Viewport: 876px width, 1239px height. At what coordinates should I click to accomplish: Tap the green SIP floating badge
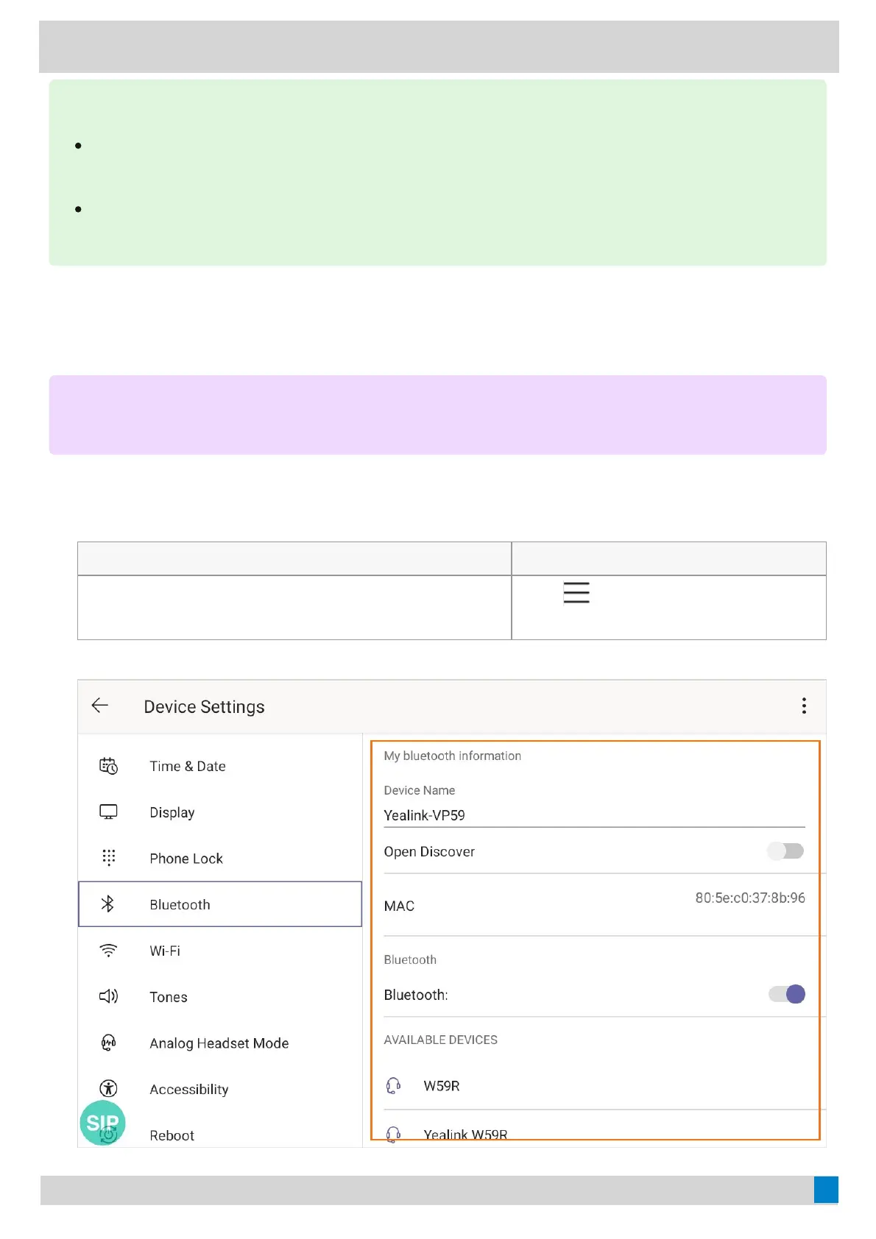[x=102, y=1122]
